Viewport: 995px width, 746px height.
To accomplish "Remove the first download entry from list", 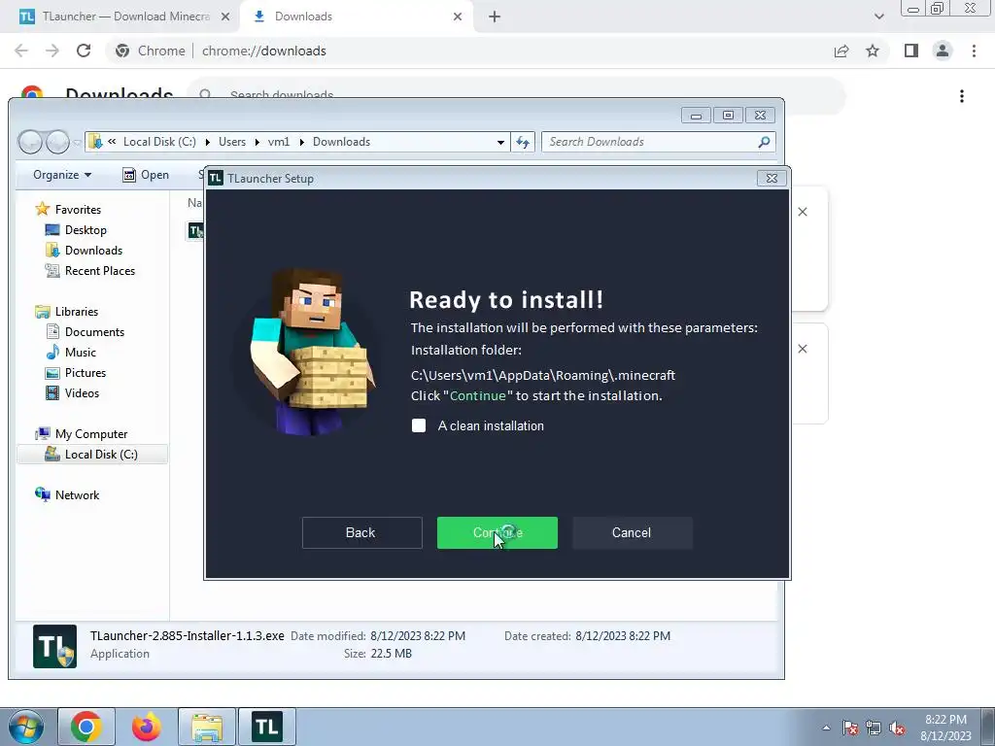I will pyautogui.click(x=803, y=212).
